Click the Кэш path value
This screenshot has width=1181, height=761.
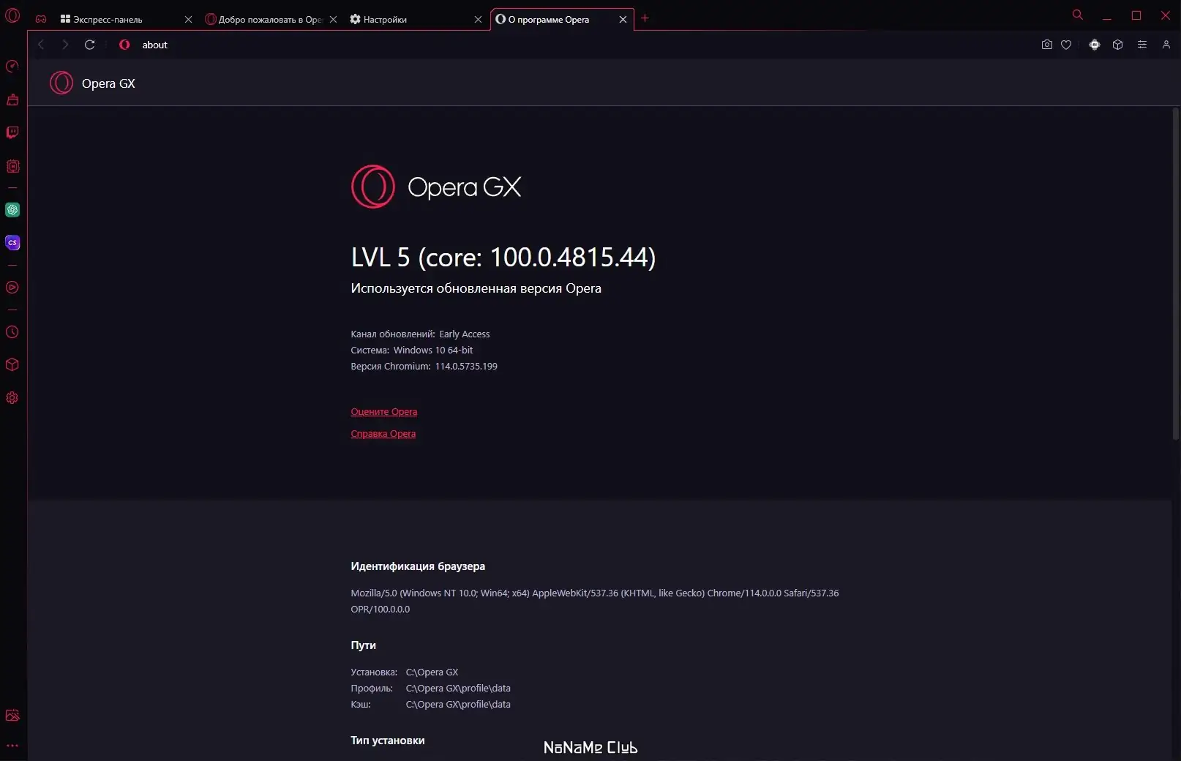click(458, 705)
